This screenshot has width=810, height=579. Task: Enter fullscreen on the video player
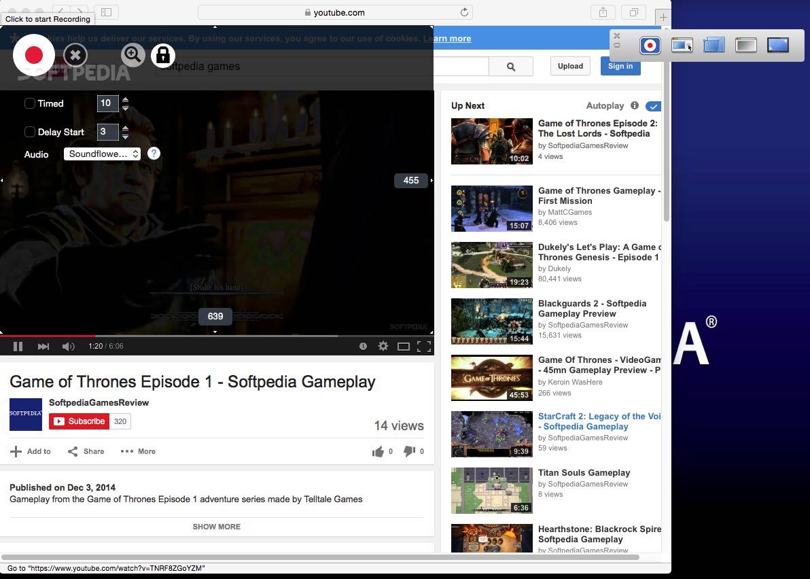424,346
